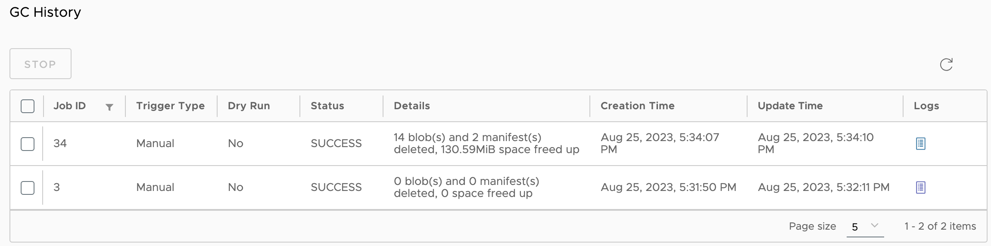Open the log icon for job 34
Screen dimensions: 991x246
point(920,144)
